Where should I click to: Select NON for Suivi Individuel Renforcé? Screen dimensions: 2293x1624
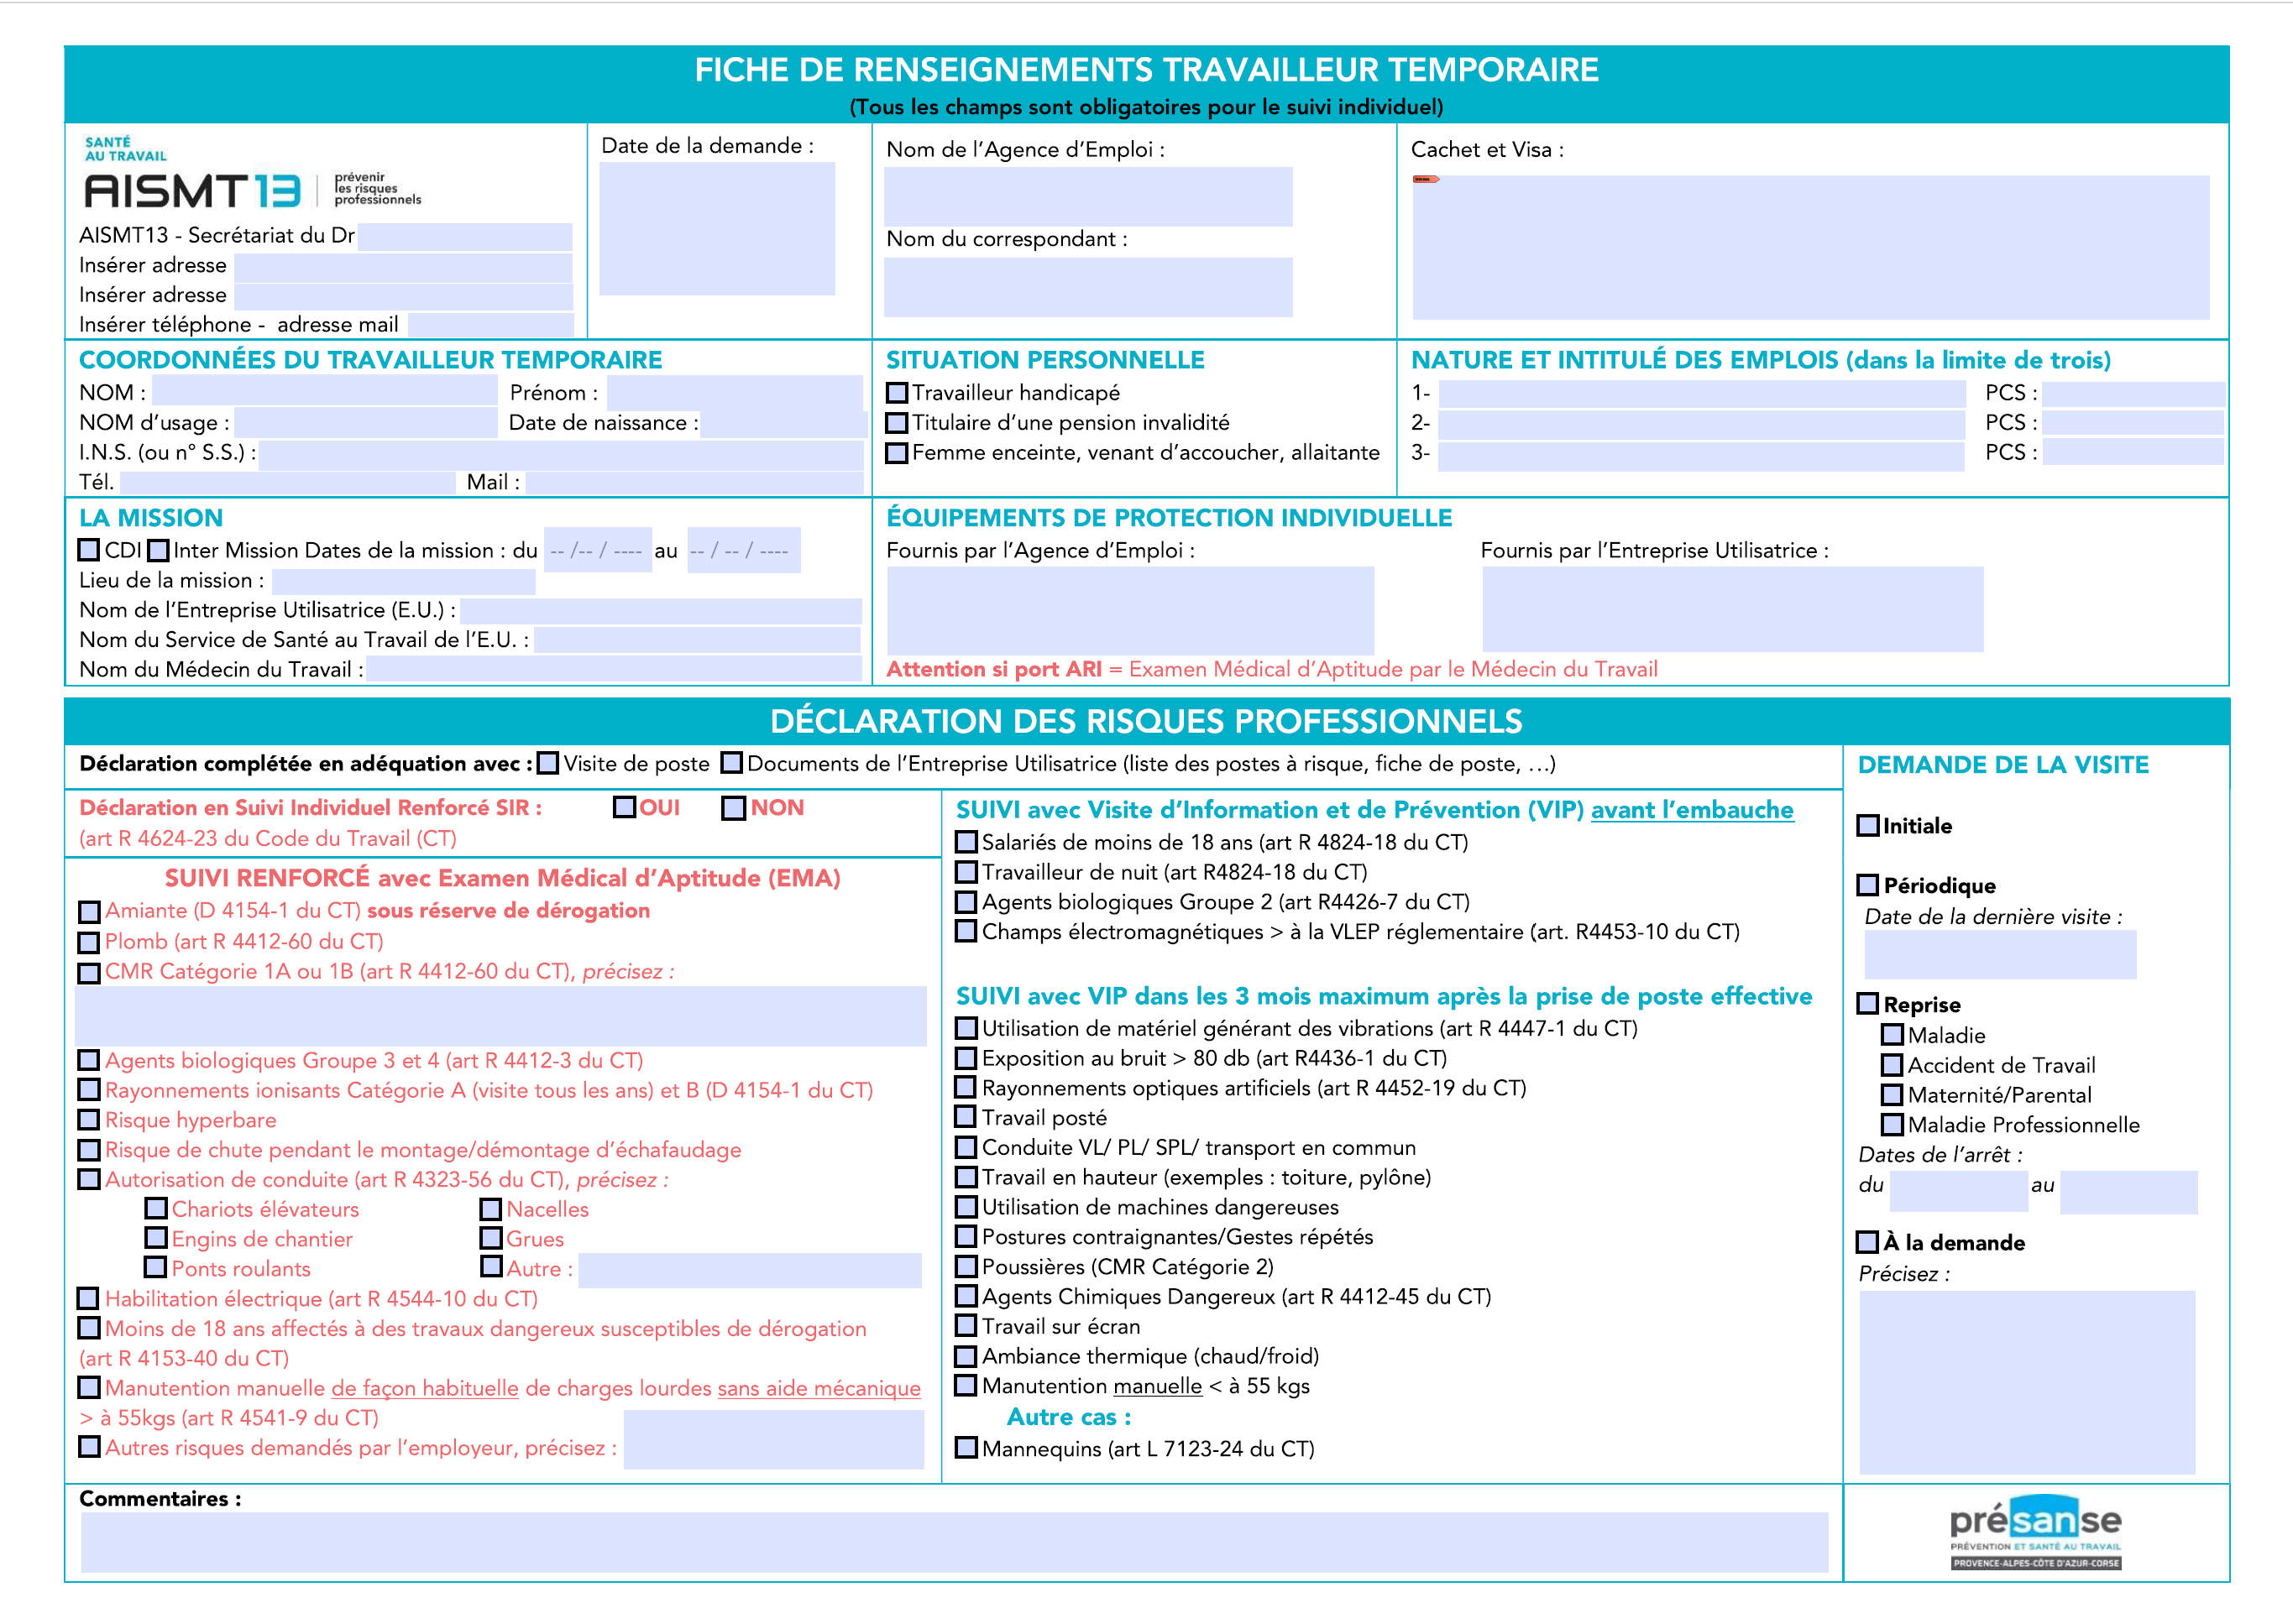733,807
